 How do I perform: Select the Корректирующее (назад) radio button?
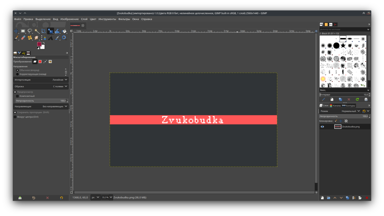pyautogui.click(x=17, y=74)
